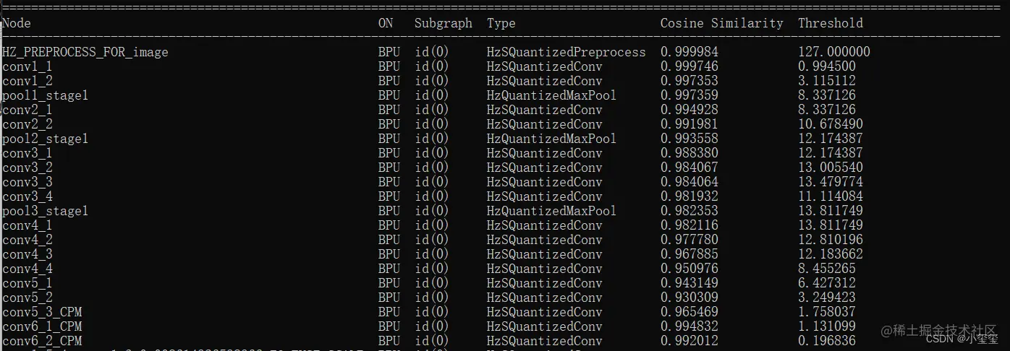Select the pool1_stage1 node name
1010x351 pixels.
(46, 95)
